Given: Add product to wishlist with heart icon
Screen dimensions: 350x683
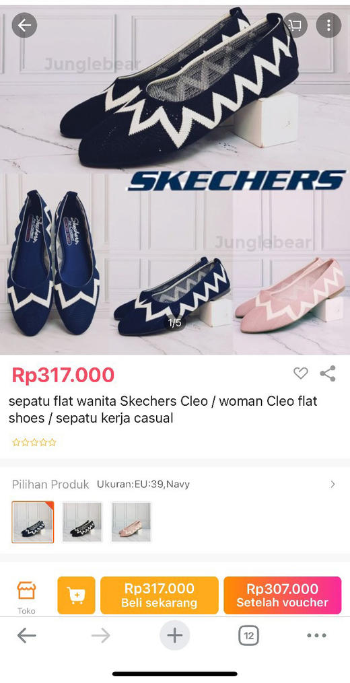Looking at the screenshot, I should 300,373.
